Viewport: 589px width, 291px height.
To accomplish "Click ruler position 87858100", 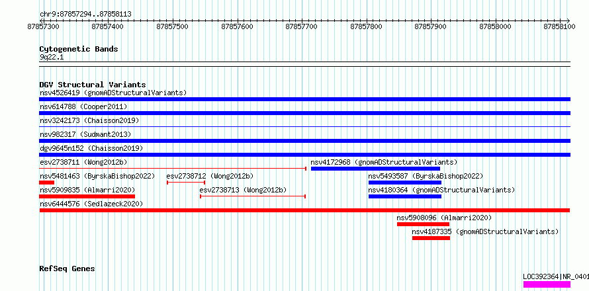I will pyautogui.click(x=560, y=26).
